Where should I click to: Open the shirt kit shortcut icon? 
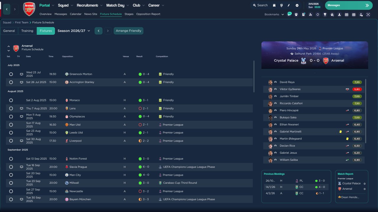pyautogui.click(x=296, y=14)
